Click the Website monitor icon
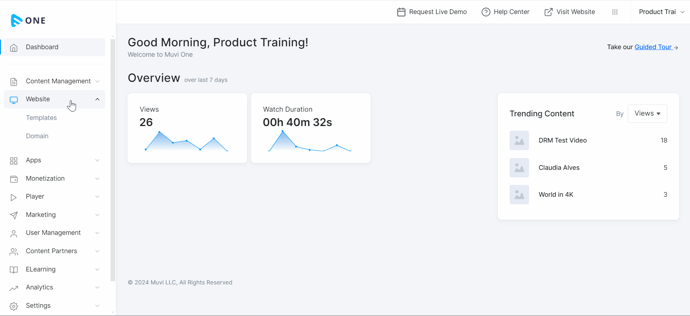Viewport: 690px width, 316px height. tap(14, 100)
